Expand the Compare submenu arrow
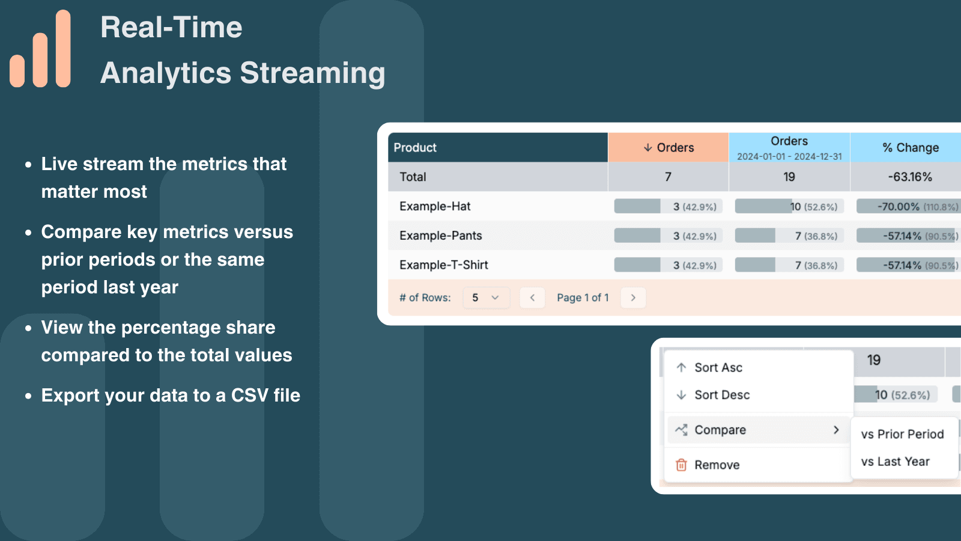Viewport: 961px width, 541px height. click(x=835, y=430)
